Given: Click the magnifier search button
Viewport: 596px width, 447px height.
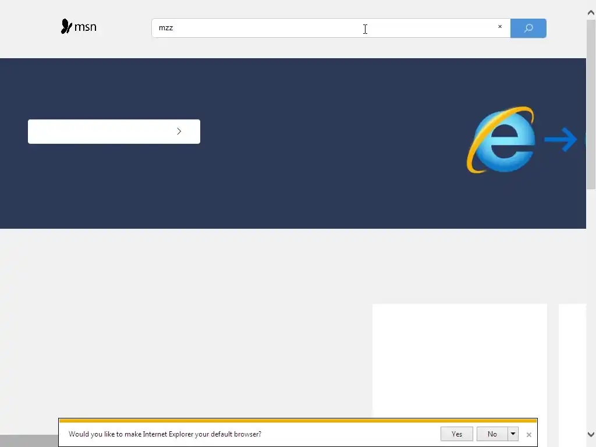Looking at the screenshot, I should (x=528, y=28).
